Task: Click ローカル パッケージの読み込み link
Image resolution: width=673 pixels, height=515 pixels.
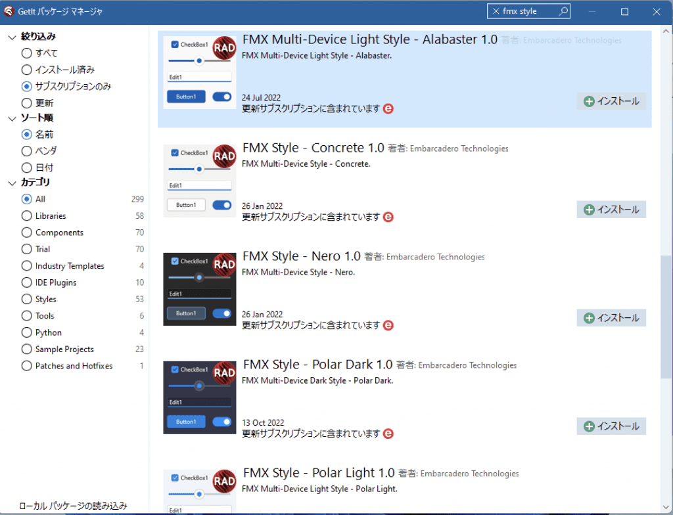Action: (x=73, y=506)
